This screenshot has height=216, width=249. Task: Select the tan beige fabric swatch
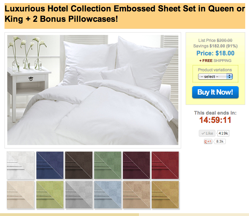click(136, 195)
